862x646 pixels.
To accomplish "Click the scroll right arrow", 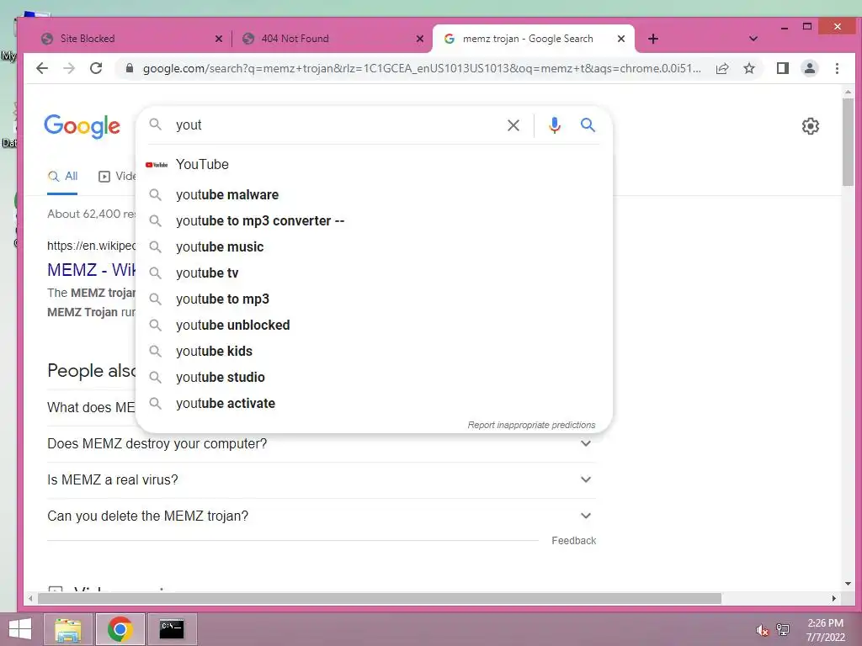I will pos(834,598).
